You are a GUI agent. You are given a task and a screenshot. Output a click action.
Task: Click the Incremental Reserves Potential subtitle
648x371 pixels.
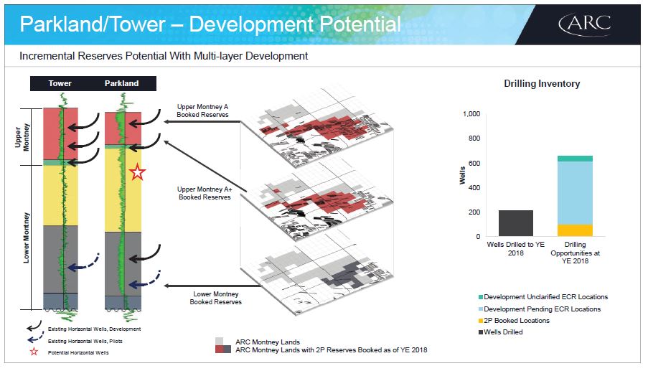(164, 56)
